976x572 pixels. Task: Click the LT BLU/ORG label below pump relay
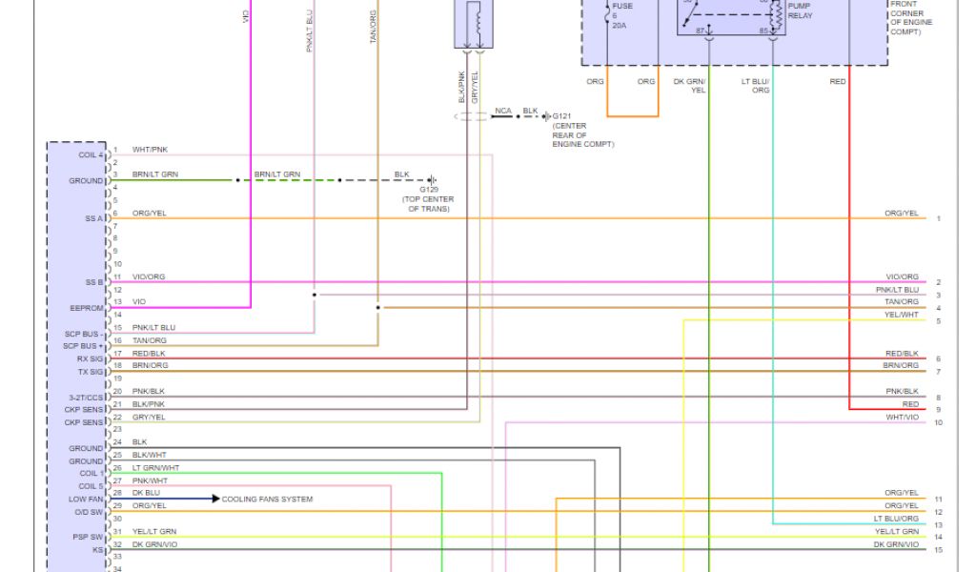click(x=755, y=86)
